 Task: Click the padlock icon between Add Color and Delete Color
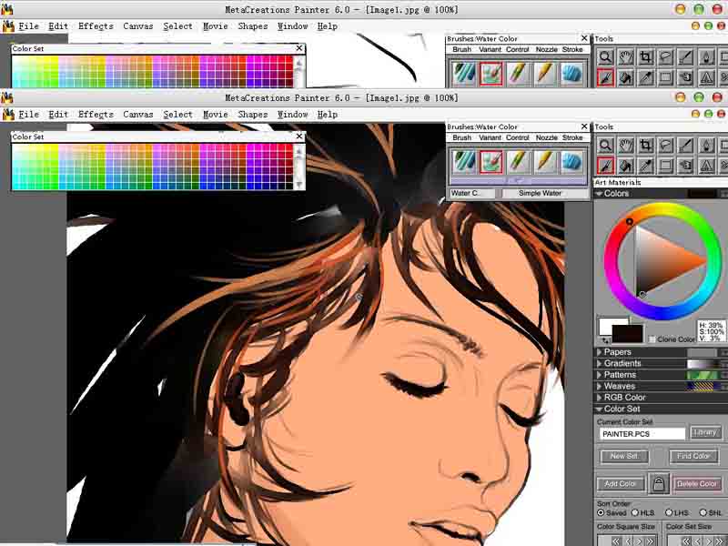(658, 484)
